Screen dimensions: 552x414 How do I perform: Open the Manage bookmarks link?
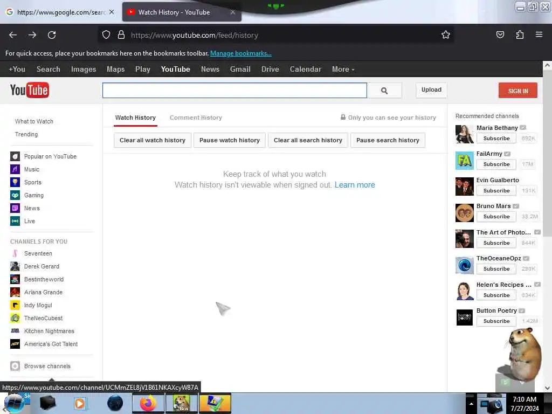[x=241, y=53]
